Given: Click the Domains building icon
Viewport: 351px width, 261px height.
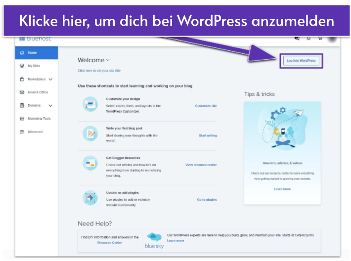Looking at the screenshot, I should point(22,105).
